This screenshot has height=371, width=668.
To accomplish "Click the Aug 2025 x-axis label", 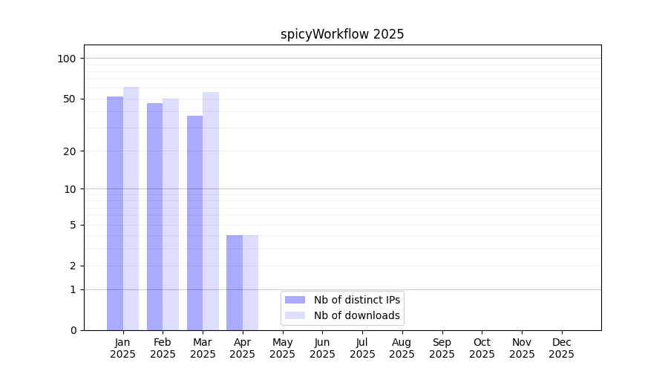I will 402,348.
